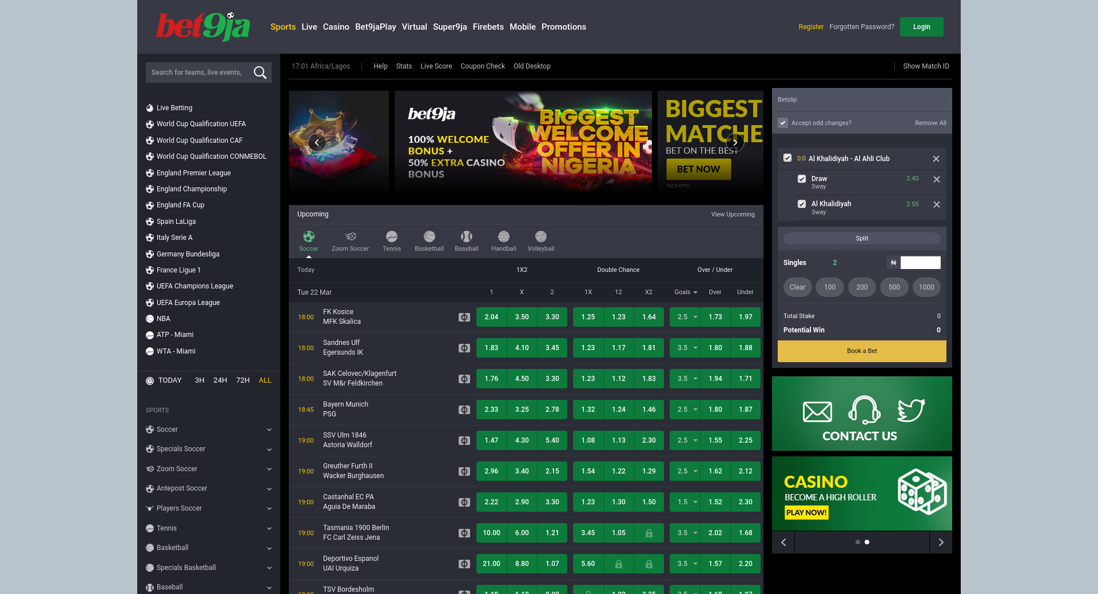Filter events to next 3H
Viewport: 1098px width, 594px height.
(200, 380)
